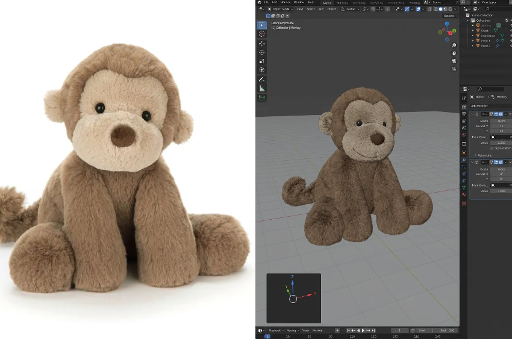The image size is (512, 339).
Task: Switch to Wireframe viewport shading
Action: tap(436, 9)
